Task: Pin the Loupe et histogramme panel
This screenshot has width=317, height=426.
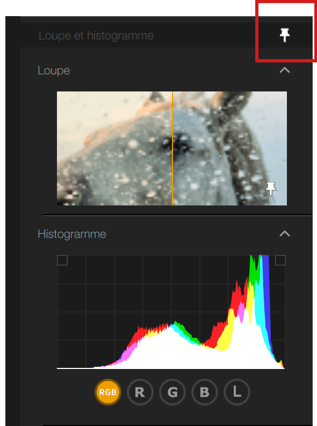Action: pos(285,35)
